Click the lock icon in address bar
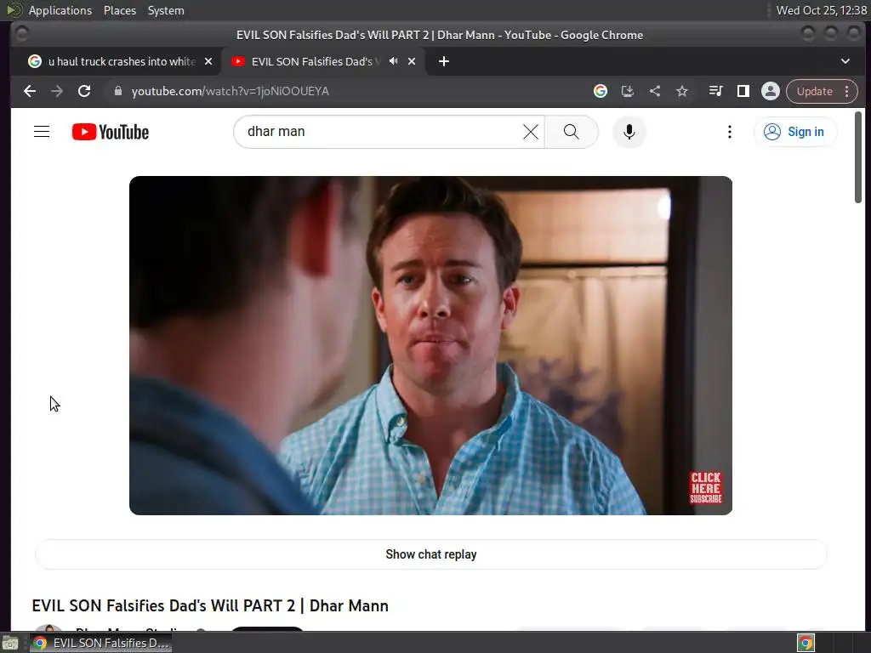 (x=117, y=91)
